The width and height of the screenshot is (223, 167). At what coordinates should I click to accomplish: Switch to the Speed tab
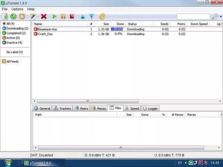pyautogui.click(x=132, y=108)
